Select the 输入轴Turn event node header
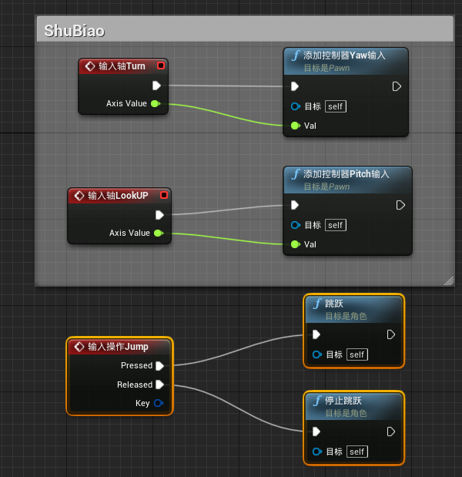 pyautogui.click(x=123, y=66)
